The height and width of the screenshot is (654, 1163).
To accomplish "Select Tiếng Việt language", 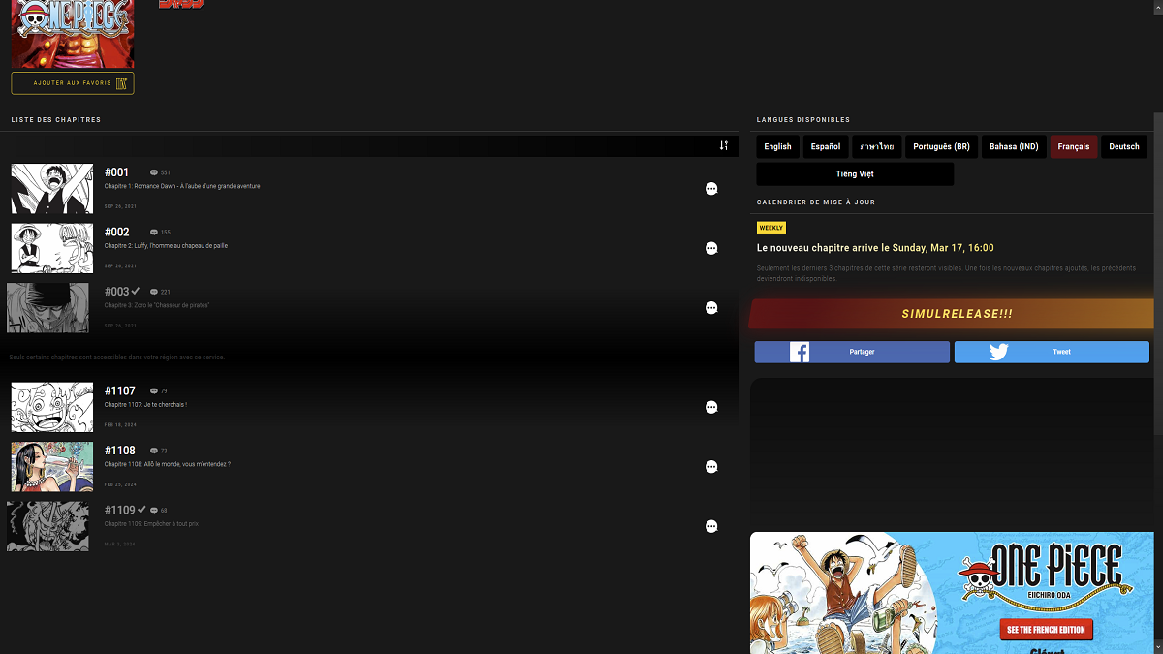I will tap(855, 174).
